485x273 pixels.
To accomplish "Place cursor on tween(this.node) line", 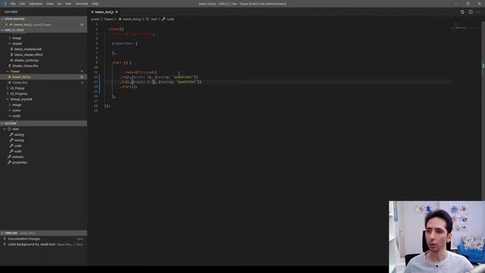I will (x=140, y=72).
